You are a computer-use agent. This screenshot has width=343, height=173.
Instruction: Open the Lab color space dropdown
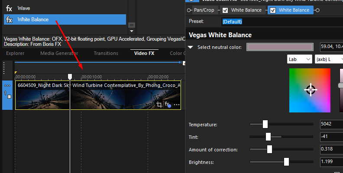pyautogui.click(x=299, y=59)
